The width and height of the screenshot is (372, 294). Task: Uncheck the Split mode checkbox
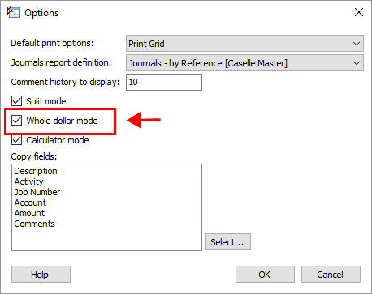click(x=16, y=101)
